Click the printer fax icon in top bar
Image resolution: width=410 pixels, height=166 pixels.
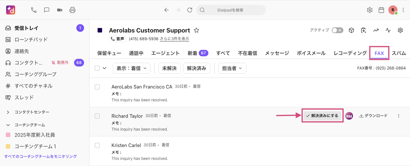pyautogui.click(x=72, y=10)
